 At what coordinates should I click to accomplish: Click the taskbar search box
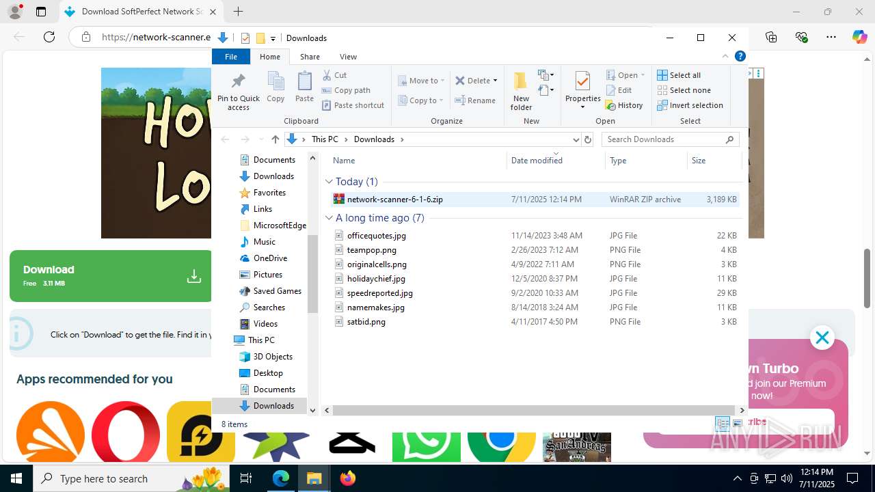pos(132,478)
